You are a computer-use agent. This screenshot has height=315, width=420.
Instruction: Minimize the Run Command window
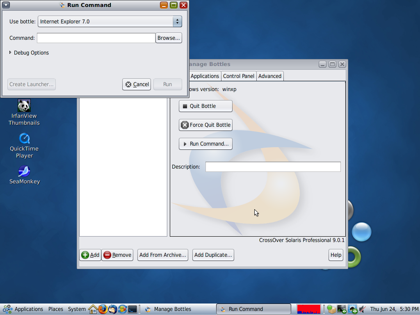(x=164, y=5)
